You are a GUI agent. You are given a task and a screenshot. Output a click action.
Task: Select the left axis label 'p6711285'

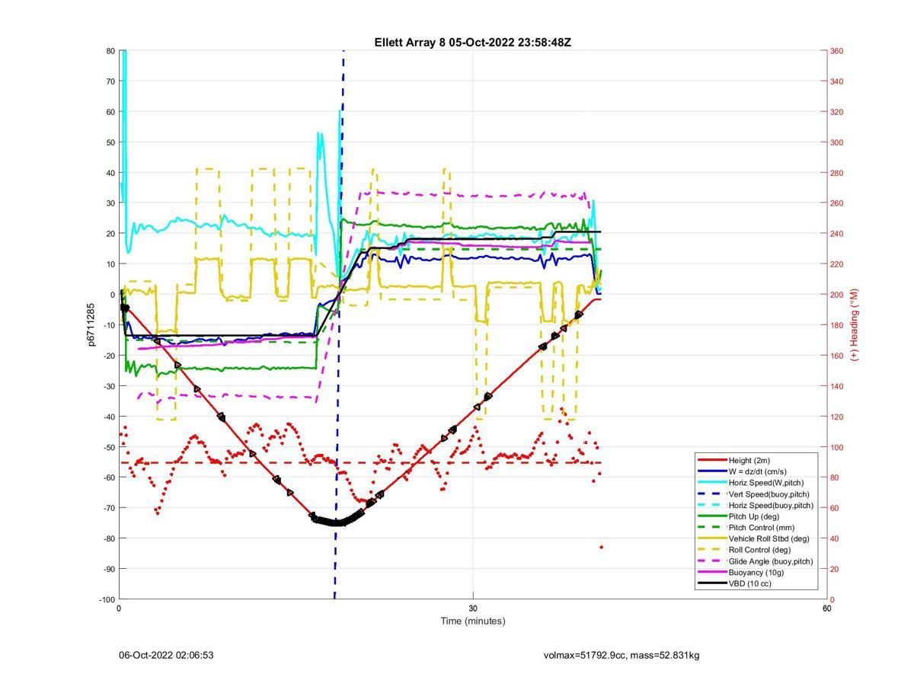(x=91, y=325)
